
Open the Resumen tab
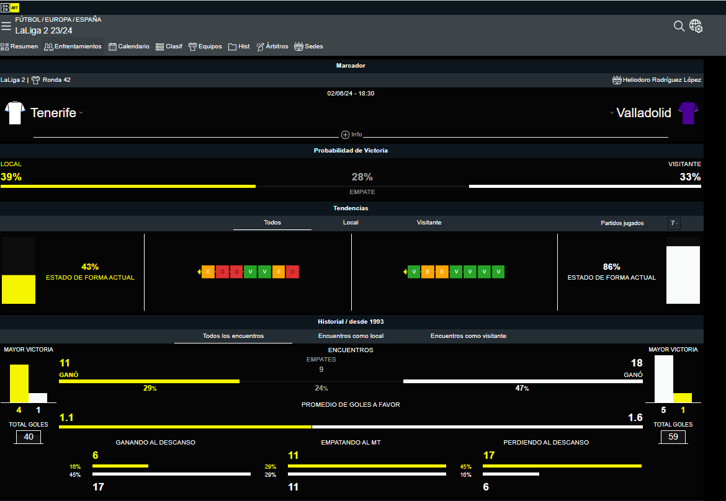click(19, 47)
